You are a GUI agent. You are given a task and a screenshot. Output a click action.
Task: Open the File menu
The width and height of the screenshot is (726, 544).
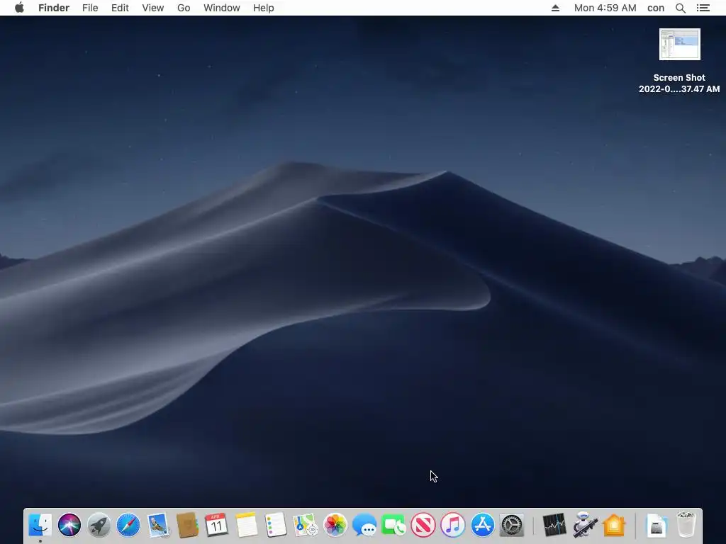[x=90, y=8]
